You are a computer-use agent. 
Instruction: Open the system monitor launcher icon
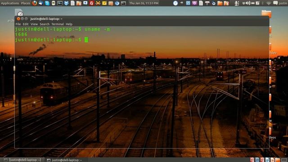(60, 3)
